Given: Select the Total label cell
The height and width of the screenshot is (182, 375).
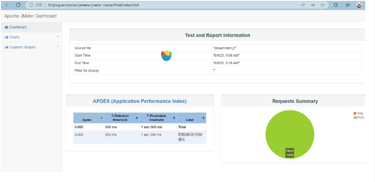Looking at the screenshot, I should pyautogui.click(x=191, y=127).
